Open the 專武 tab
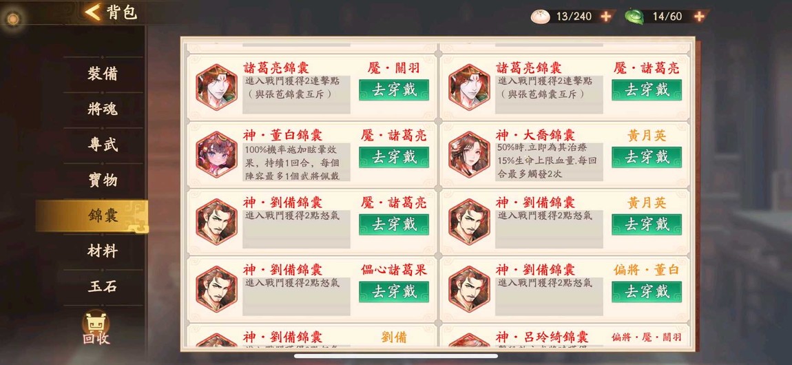 (x=103, y=145)
